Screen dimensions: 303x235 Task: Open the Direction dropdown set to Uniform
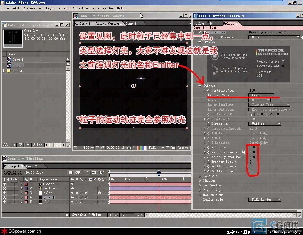[265, 124]
